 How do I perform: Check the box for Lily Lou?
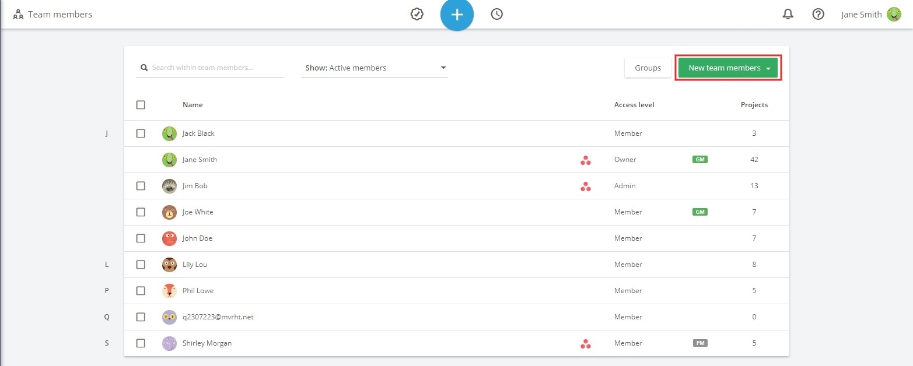pyautogui.click(x=141, y=265)
